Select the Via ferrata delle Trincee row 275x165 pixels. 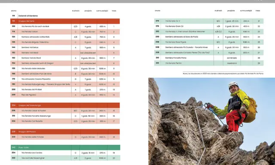tap(65, 137)
